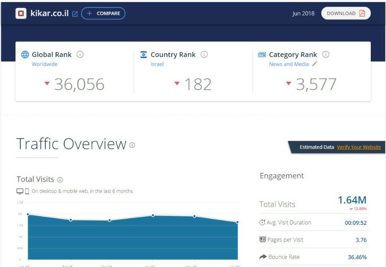
Task: Open the Verify Your Website link
Action: click(x=359, y=147)
